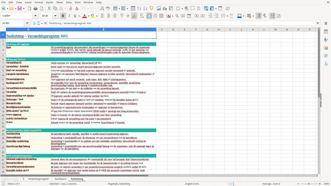Image resolution: width=331 pixels, height=186 pixels.
Task: Click the Sort Ascending icon
Action: click(139, 9)
